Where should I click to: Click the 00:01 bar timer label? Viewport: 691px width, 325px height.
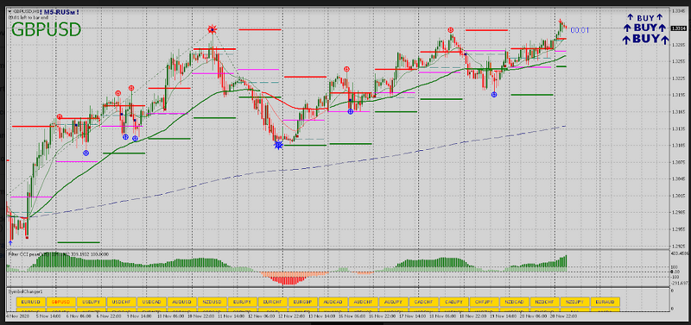pyautogui.click(x=580, y=30)
